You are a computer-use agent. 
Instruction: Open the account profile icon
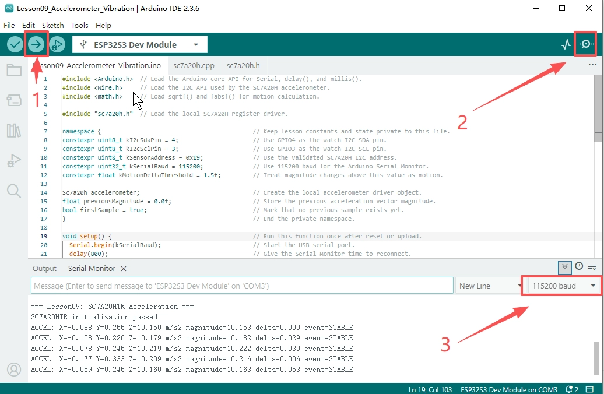point(14,370)
